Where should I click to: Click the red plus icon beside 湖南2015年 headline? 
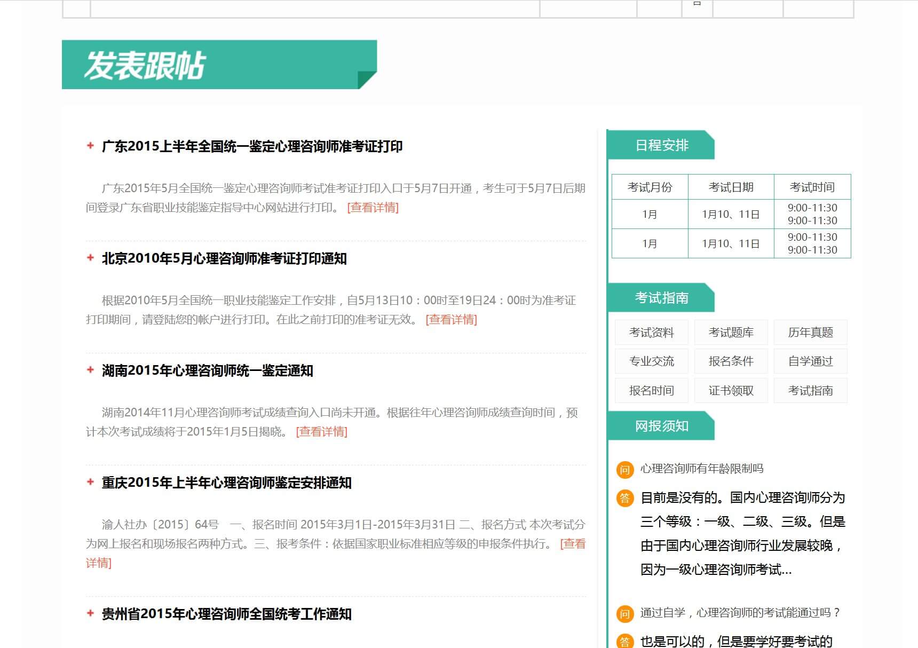pos(90,369)
